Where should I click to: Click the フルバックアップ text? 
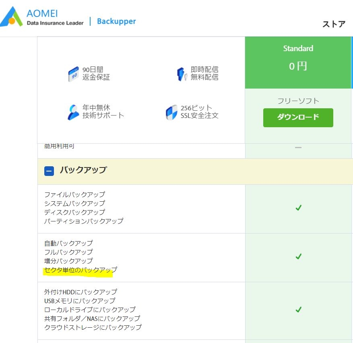point(69,252)
